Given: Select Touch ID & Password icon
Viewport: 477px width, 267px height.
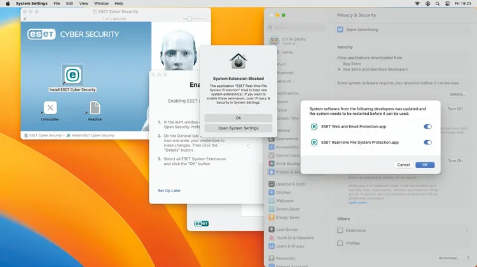Looking at the screenshot, I should (x=272, y=238).
